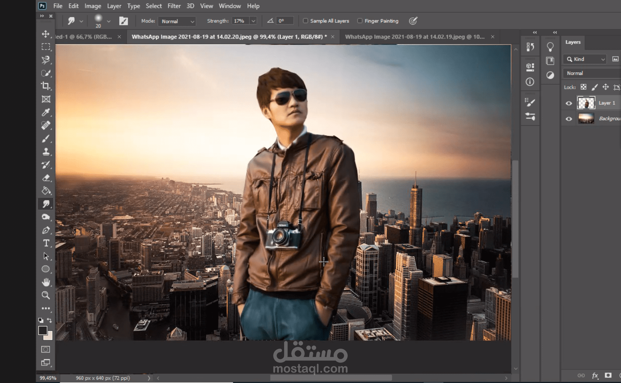
Task: Open the File menu
Action: coord(58,6)
